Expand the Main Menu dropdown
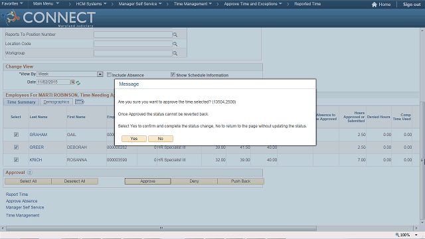 (x=46, y=4)
